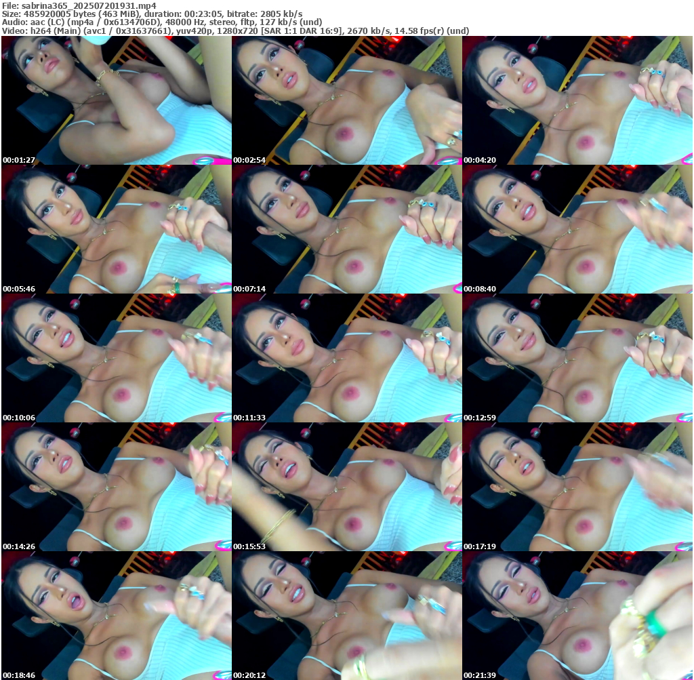Click the frame timestamped 00:14:26
The width and height of the screenshot is (694, 680).
click(x=116, y=487)
